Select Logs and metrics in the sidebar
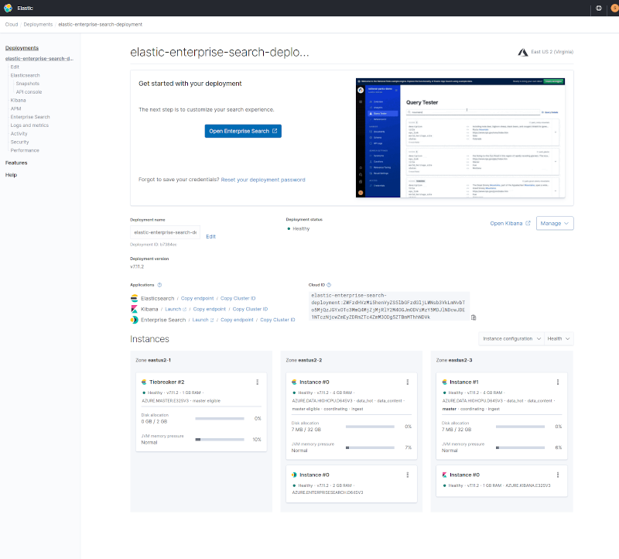619x559 pixels. 29,125
